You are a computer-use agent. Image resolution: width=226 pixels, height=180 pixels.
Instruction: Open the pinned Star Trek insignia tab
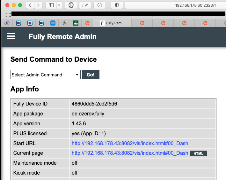coord(64,23)
